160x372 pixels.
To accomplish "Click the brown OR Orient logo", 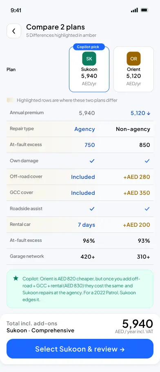I will [133, 59].
